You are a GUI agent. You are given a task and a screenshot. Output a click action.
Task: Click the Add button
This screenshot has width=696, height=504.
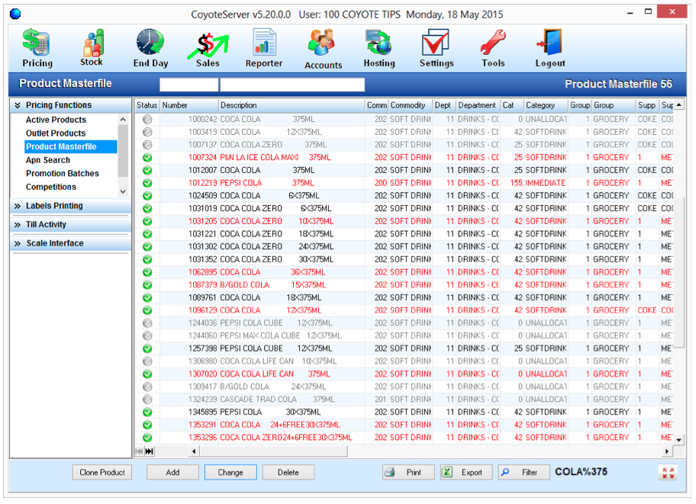(172, 473)
